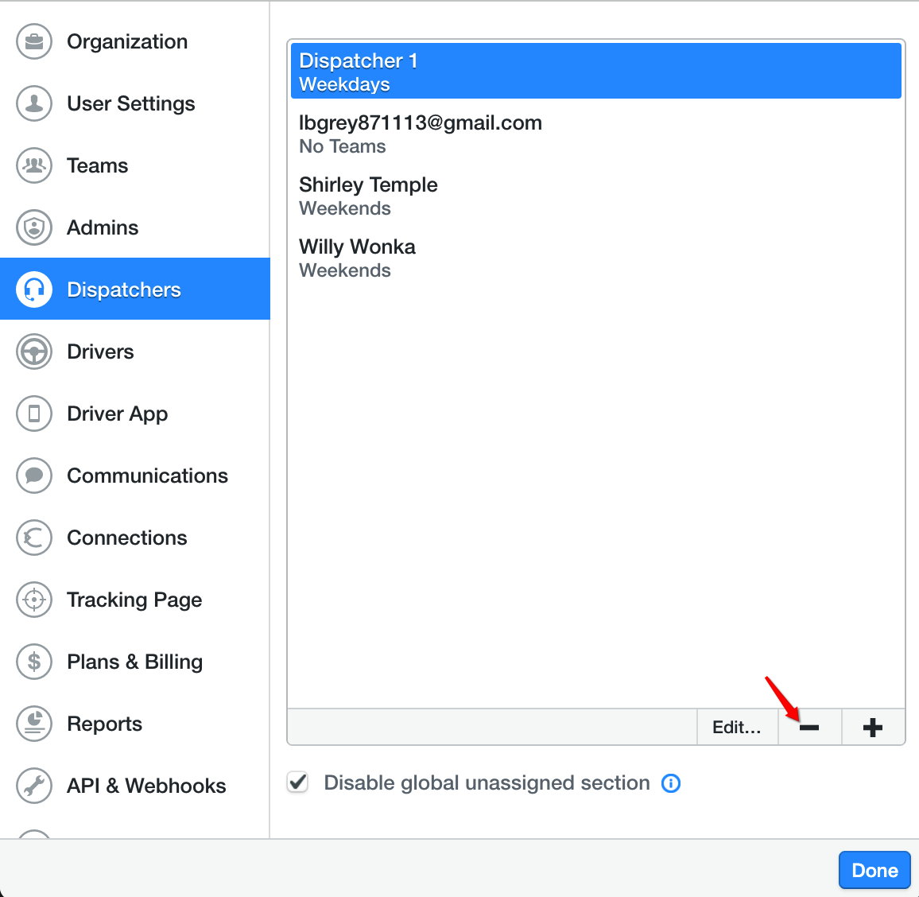Viewport: 919px width, 897px height.
Task: Click the API & Webhooks wrench icon
Action: point(34,786)
